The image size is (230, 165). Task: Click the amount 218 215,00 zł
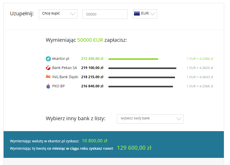point(92,77)
